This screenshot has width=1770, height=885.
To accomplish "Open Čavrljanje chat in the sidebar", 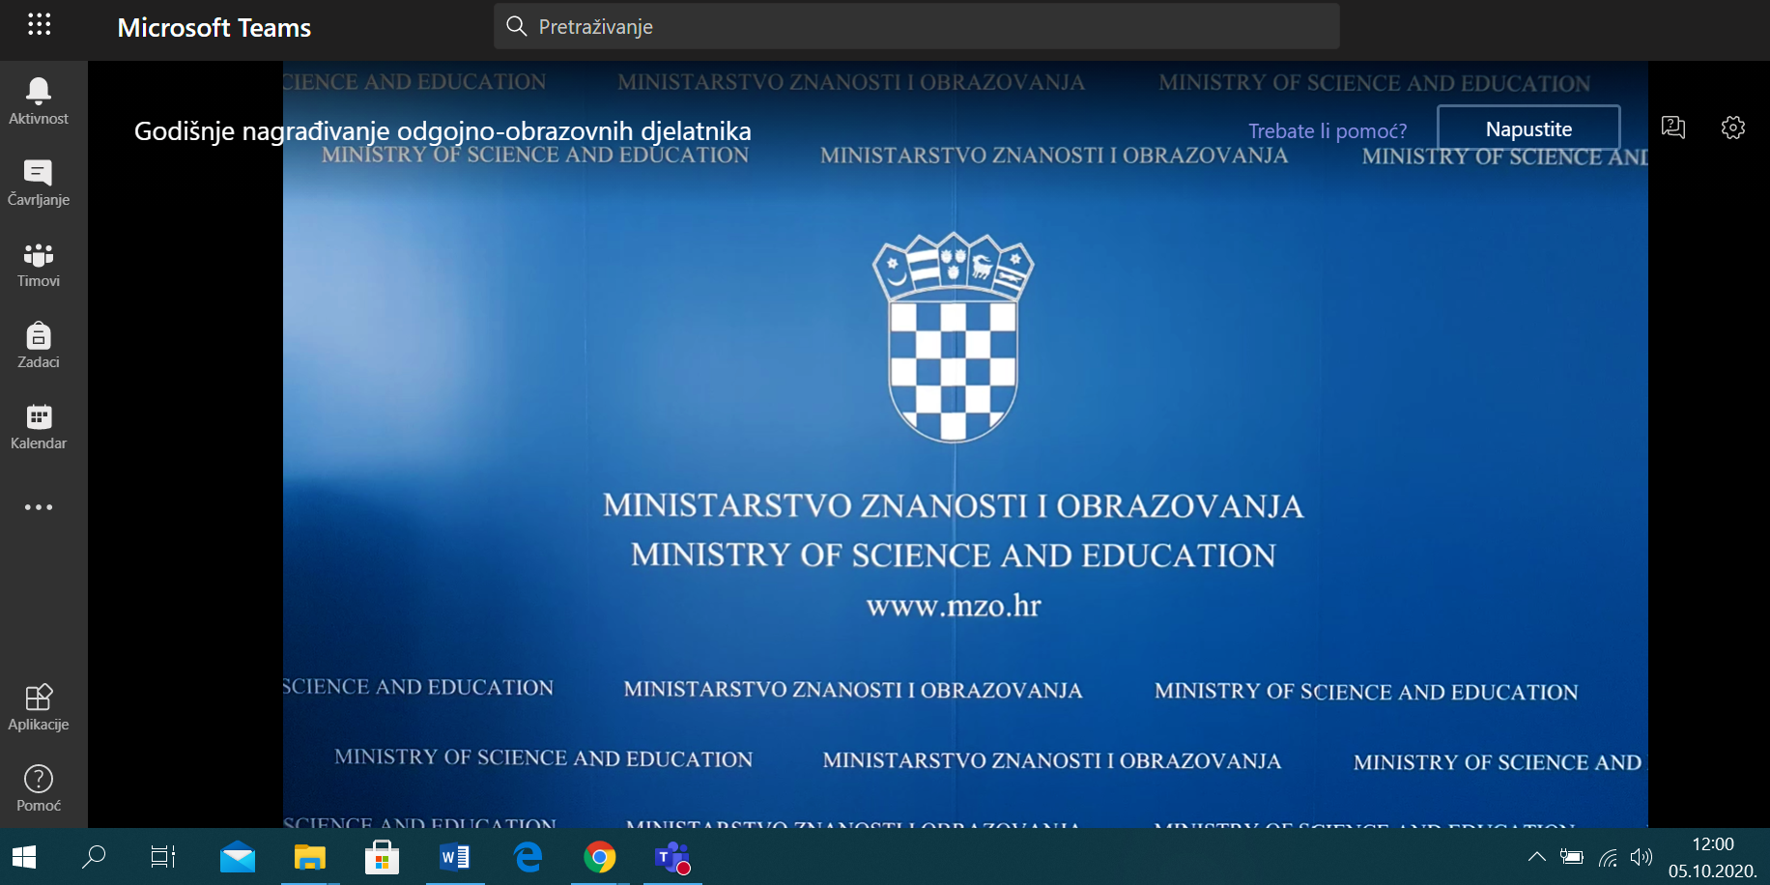I will (x=39, y=183).
